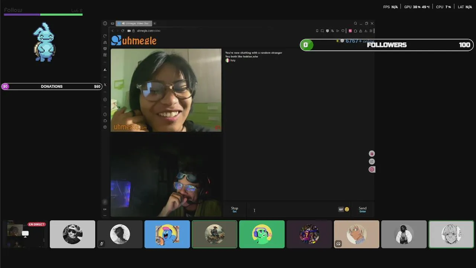This screenshot has width=476, height=268.
Task: Click the stranger's video feed
Action: (166, 90)
